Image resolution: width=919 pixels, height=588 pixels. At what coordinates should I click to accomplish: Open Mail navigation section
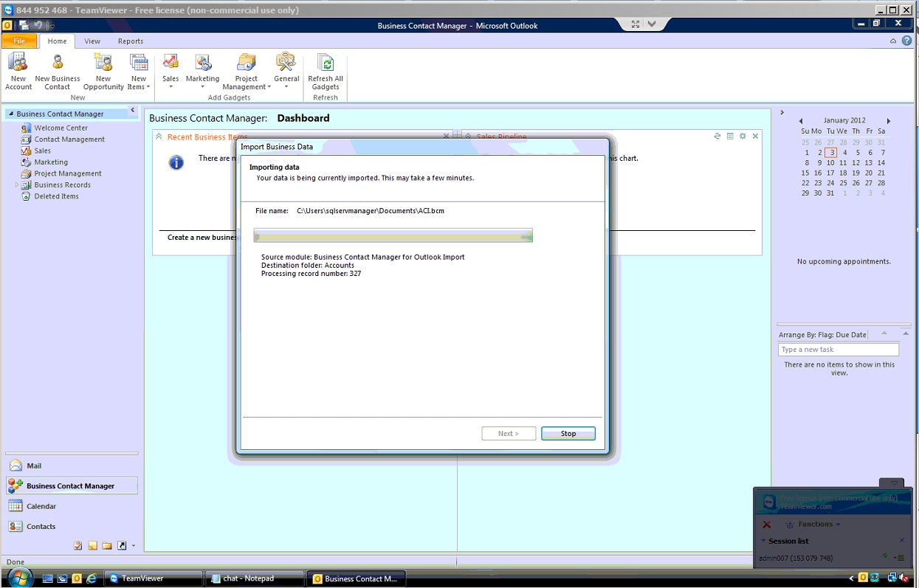tap(34, 466)
